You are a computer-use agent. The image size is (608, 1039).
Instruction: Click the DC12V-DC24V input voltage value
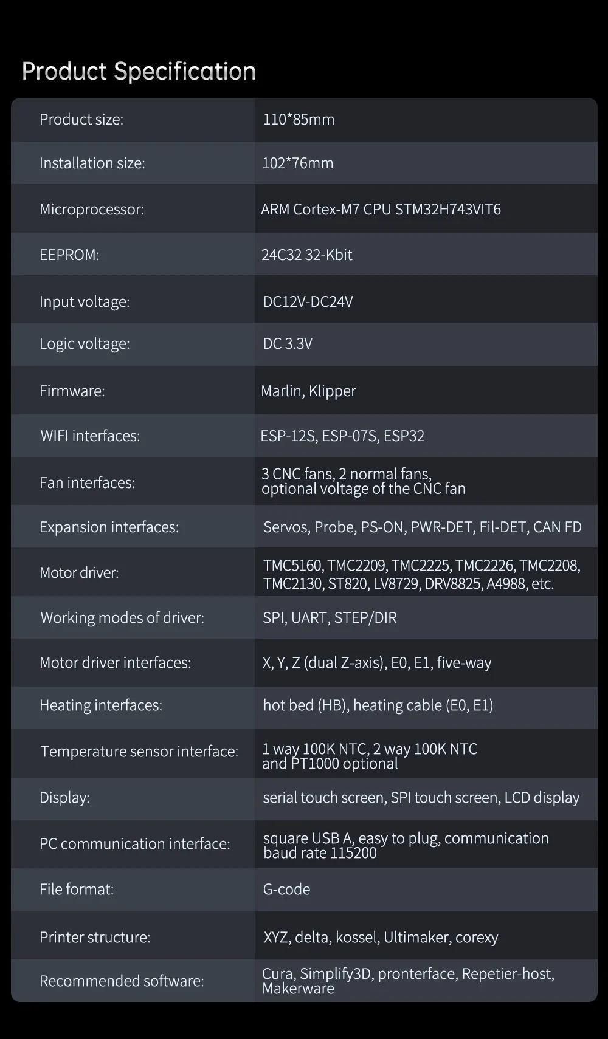coord(308,302)
